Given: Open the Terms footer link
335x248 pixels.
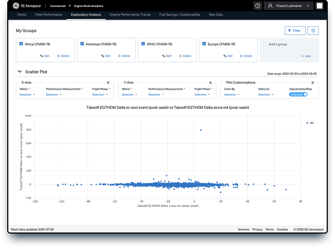Looking at the screenshot, I should pyautogui.click(x=269, y=229).
